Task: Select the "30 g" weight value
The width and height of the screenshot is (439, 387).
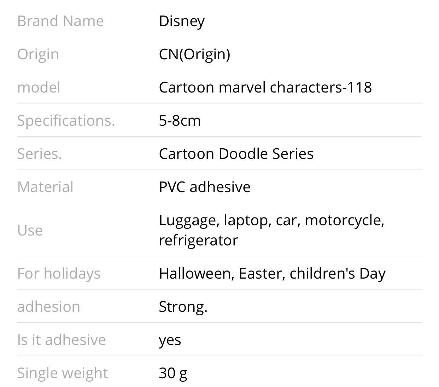Action: click(x=173, y=373)
